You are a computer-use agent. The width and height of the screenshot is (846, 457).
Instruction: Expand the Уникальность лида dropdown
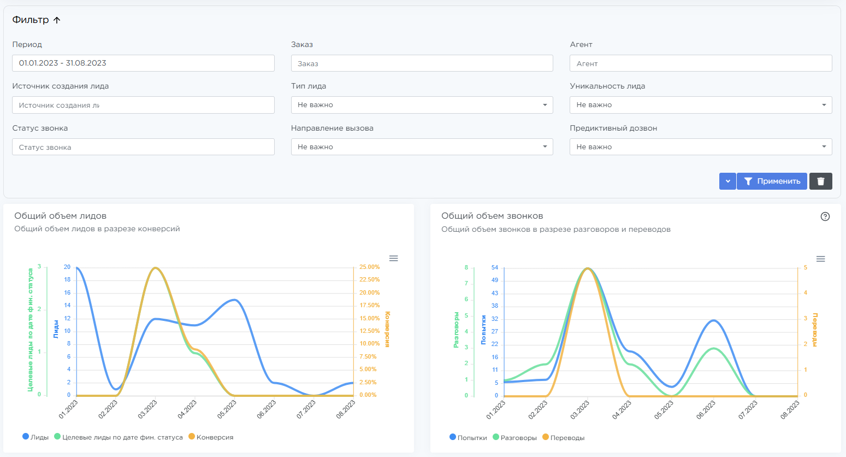click(700, 105)
